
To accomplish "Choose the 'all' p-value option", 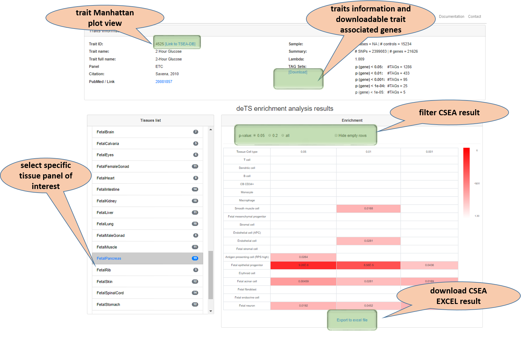I will click(x=283, y=135).
